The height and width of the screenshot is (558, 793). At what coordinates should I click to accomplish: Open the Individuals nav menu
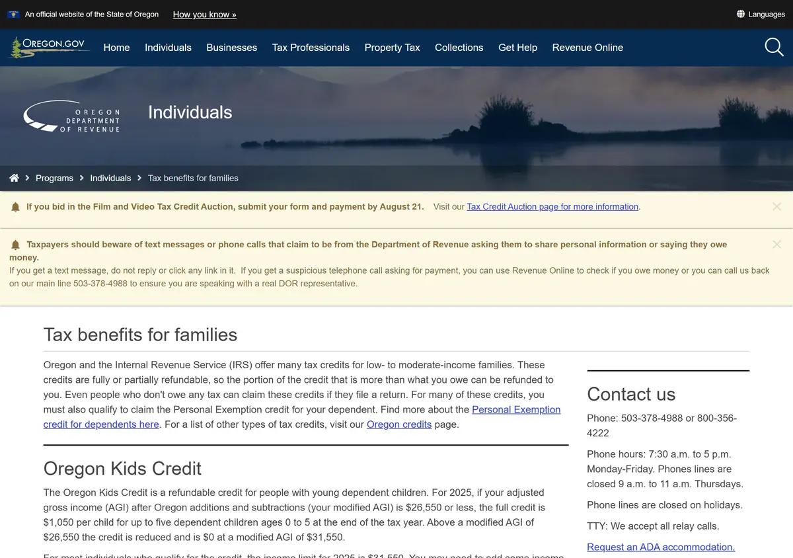pyautogui.click(x=168, y=48)
